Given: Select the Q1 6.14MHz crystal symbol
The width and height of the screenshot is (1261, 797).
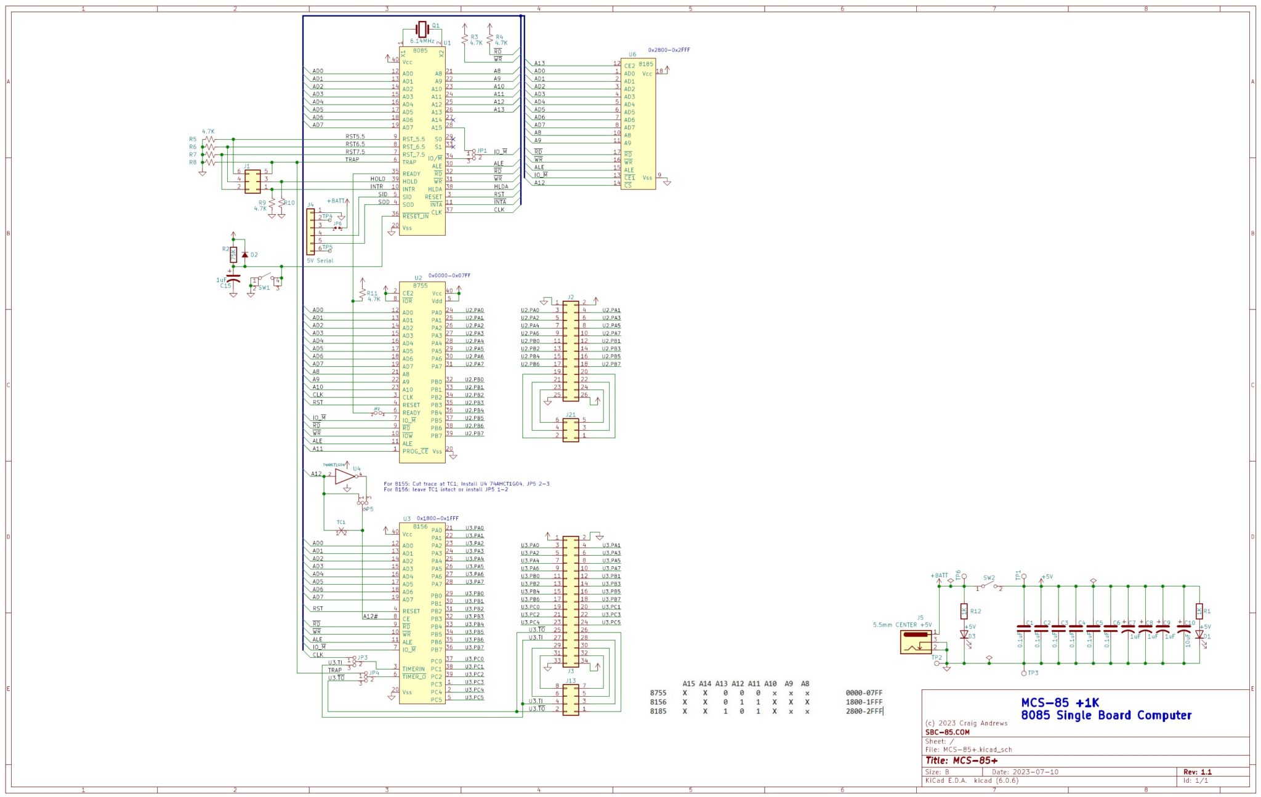Looking at the screenshot, I should tap(422, 30).
